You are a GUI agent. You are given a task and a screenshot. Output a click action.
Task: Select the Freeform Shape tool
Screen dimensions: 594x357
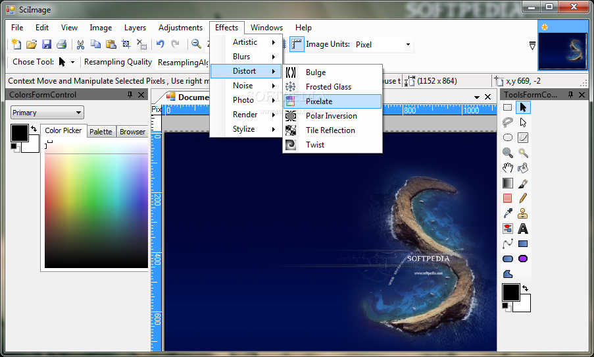(x=508, y=274)
